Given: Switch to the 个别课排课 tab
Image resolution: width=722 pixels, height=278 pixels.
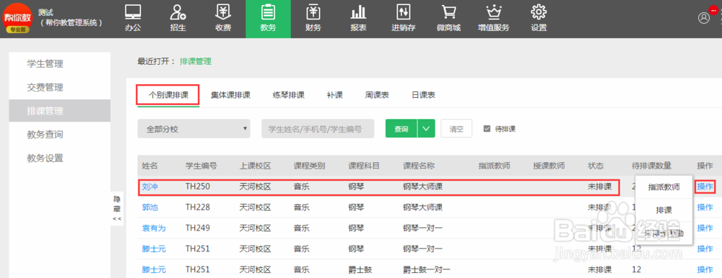Looking at the screenshot, I should [x=168, y=95].
